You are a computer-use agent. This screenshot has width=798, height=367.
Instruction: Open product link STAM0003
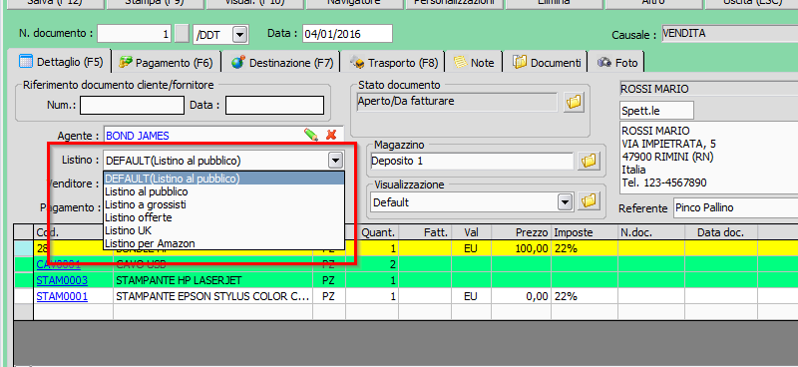(62, 280)
